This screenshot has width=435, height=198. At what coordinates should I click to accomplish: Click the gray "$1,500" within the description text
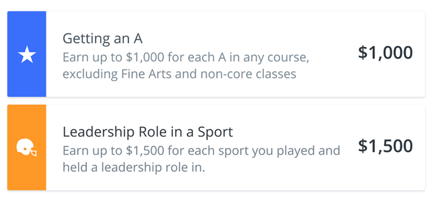145,151
